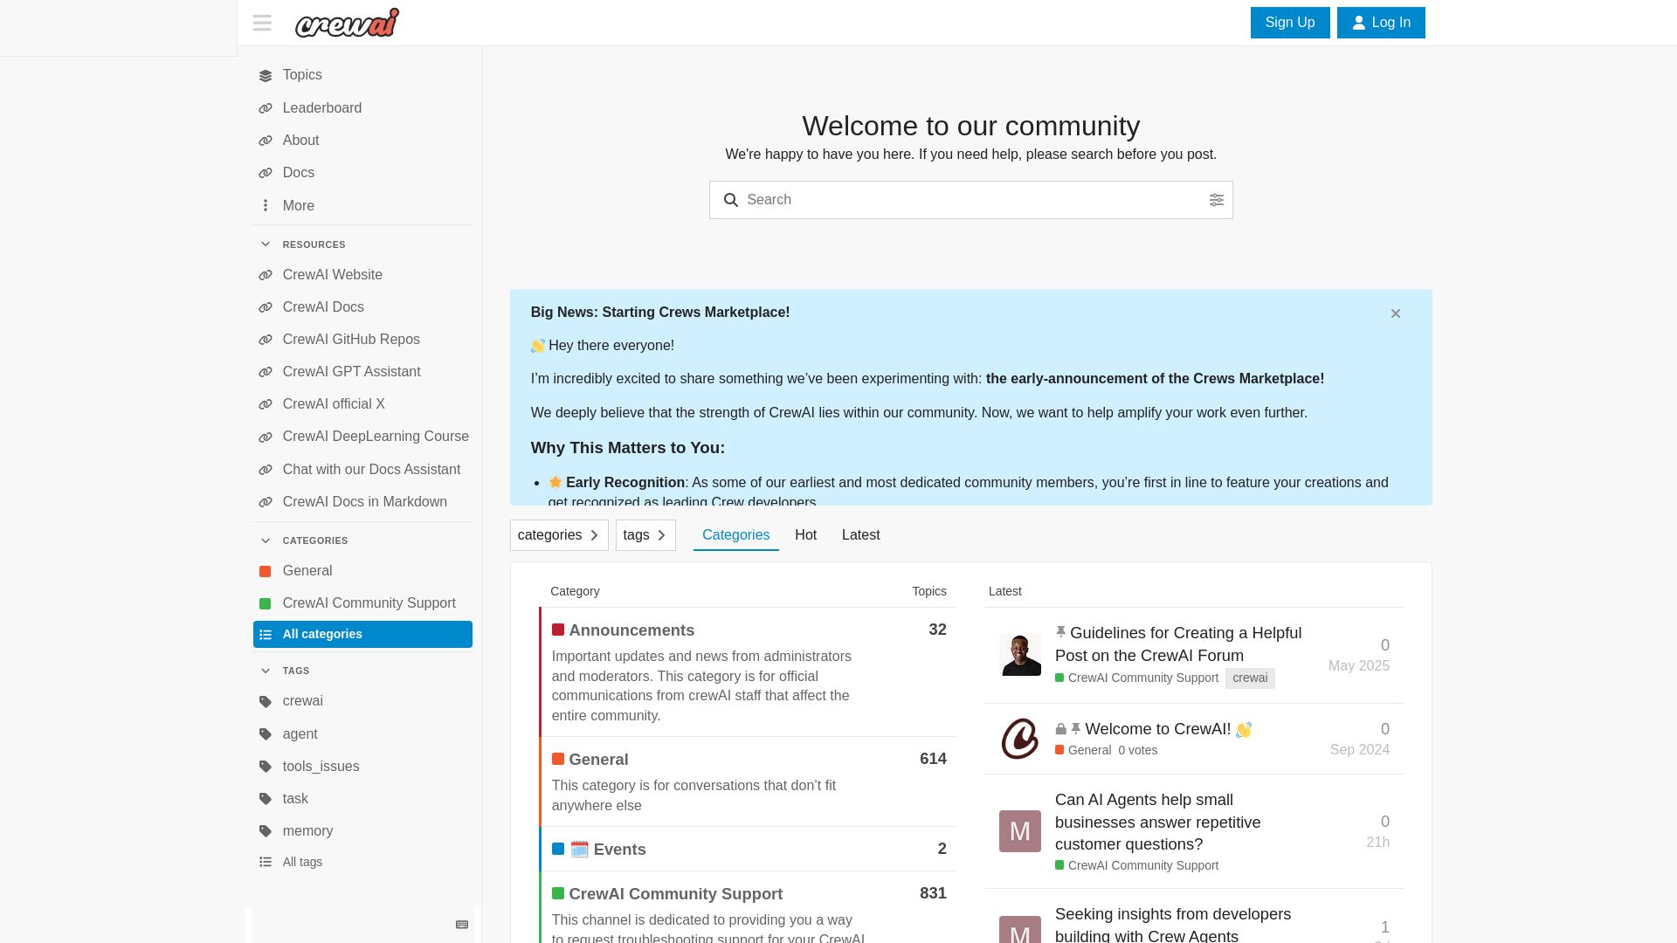1677x943 pixels.
Task: Click the list icon beside All tags
Action: [266, 863]
